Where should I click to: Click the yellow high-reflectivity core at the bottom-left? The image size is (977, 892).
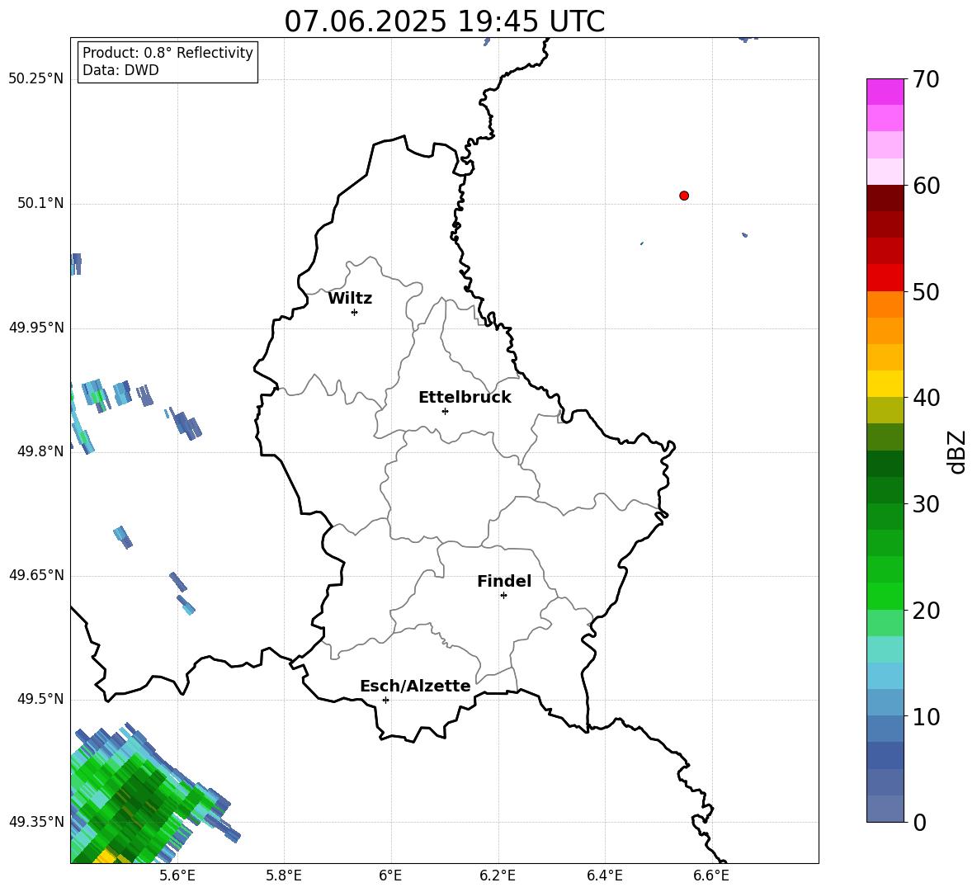pos(106,857)
